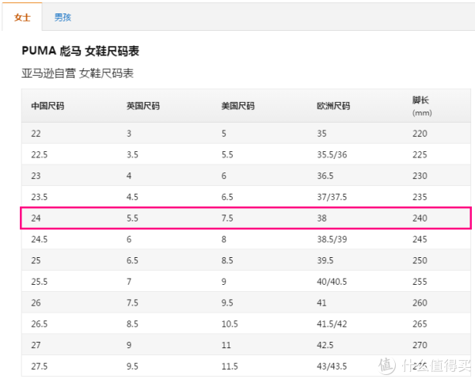Click UK size 9 in row 27
475x379 pixels.
129,345
